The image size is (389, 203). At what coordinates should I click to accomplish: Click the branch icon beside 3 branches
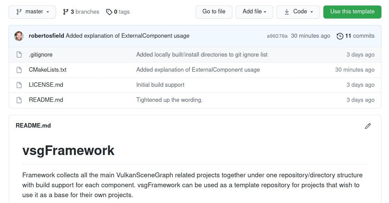pos(66,12)
